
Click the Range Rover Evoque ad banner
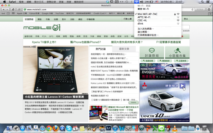(x=164, y=71)
